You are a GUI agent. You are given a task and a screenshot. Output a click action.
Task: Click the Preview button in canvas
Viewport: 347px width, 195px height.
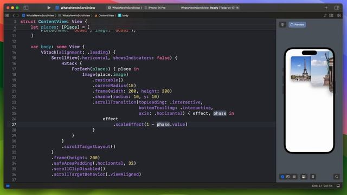click(297, 24)
